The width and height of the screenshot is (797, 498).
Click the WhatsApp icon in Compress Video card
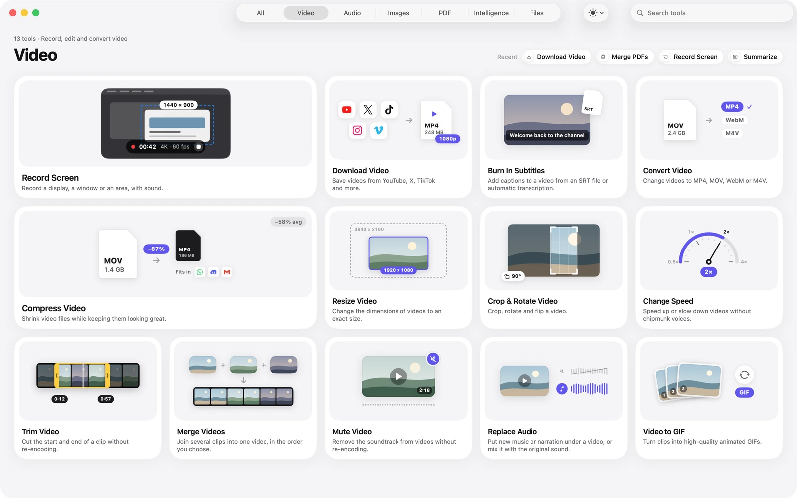click(x=200, y=272)
